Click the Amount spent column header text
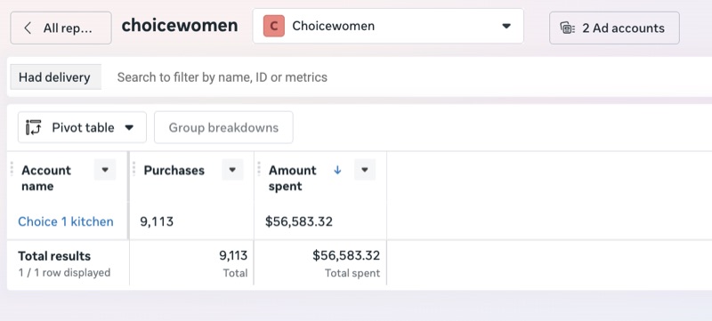712x321 pixels. pyautogui.click(x=293, y=178)
